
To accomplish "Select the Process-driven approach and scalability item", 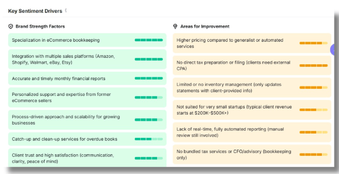I will (87, 120).
